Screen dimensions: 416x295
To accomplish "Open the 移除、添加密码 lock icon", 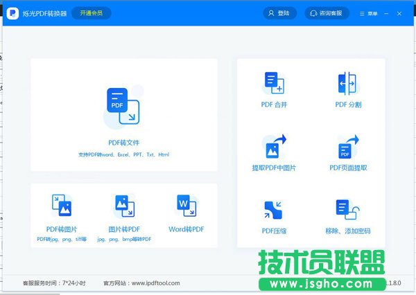I will tap(347, 209).
